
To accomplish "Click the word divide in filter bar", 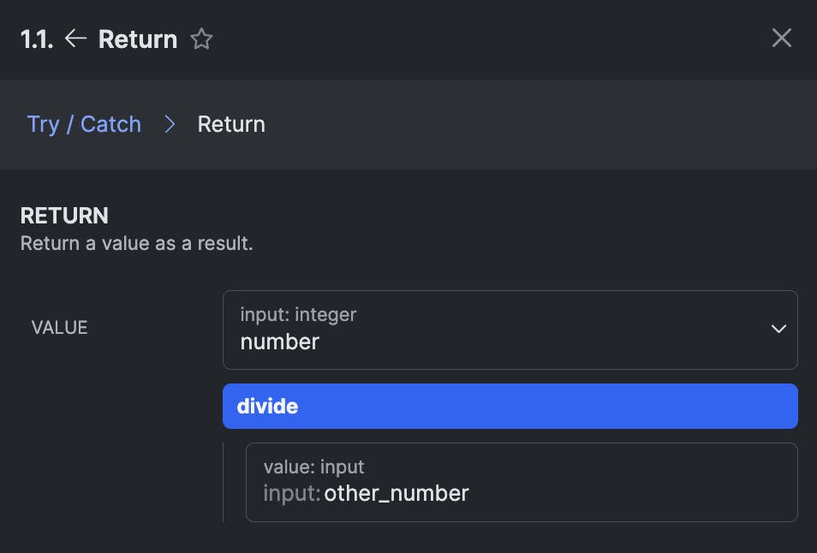I will click(267, 406).
